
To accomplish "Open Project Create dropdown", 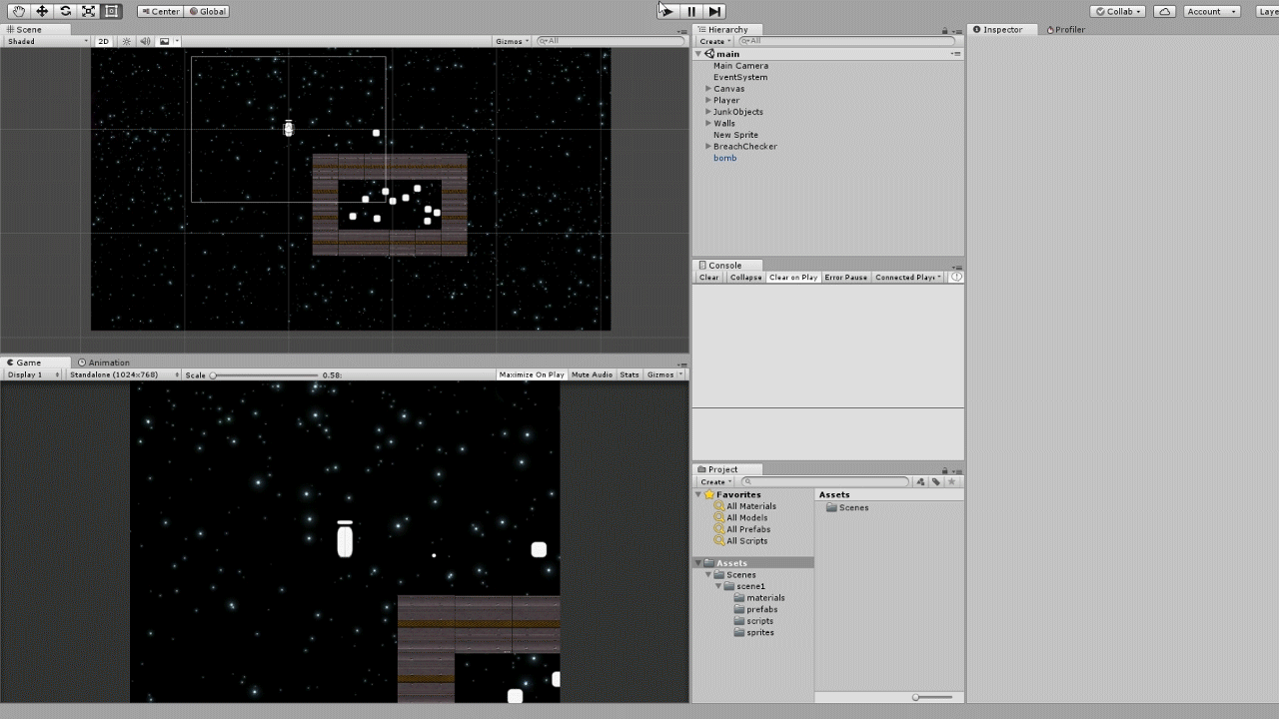I will coord(714,481).
